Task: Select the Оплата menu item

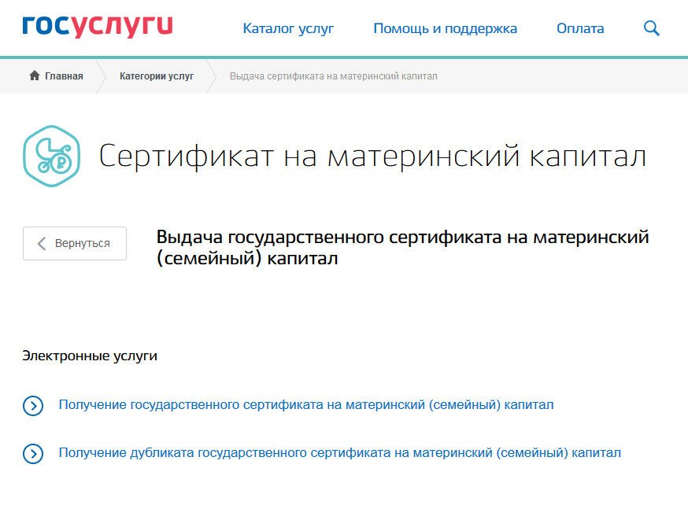Action: pyautogui.click(x=580, y=28)
